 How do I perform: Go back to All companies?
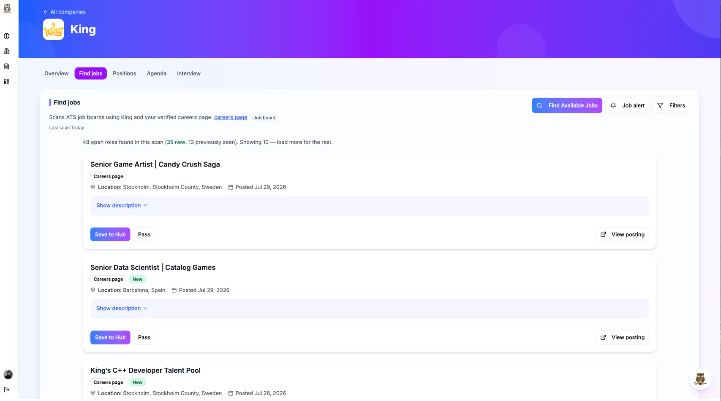tap(65, 12)
